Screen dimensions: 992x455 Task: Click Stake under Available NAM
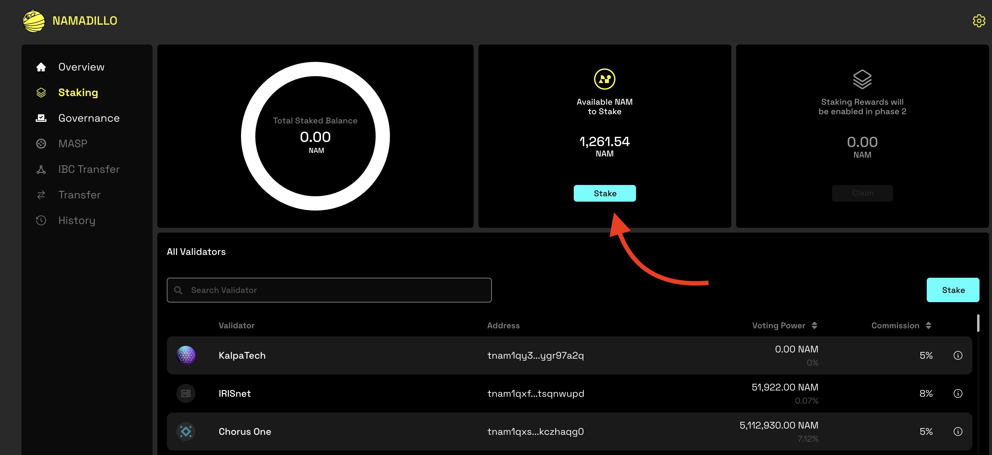pyautogui.click(x=605, y=193)
